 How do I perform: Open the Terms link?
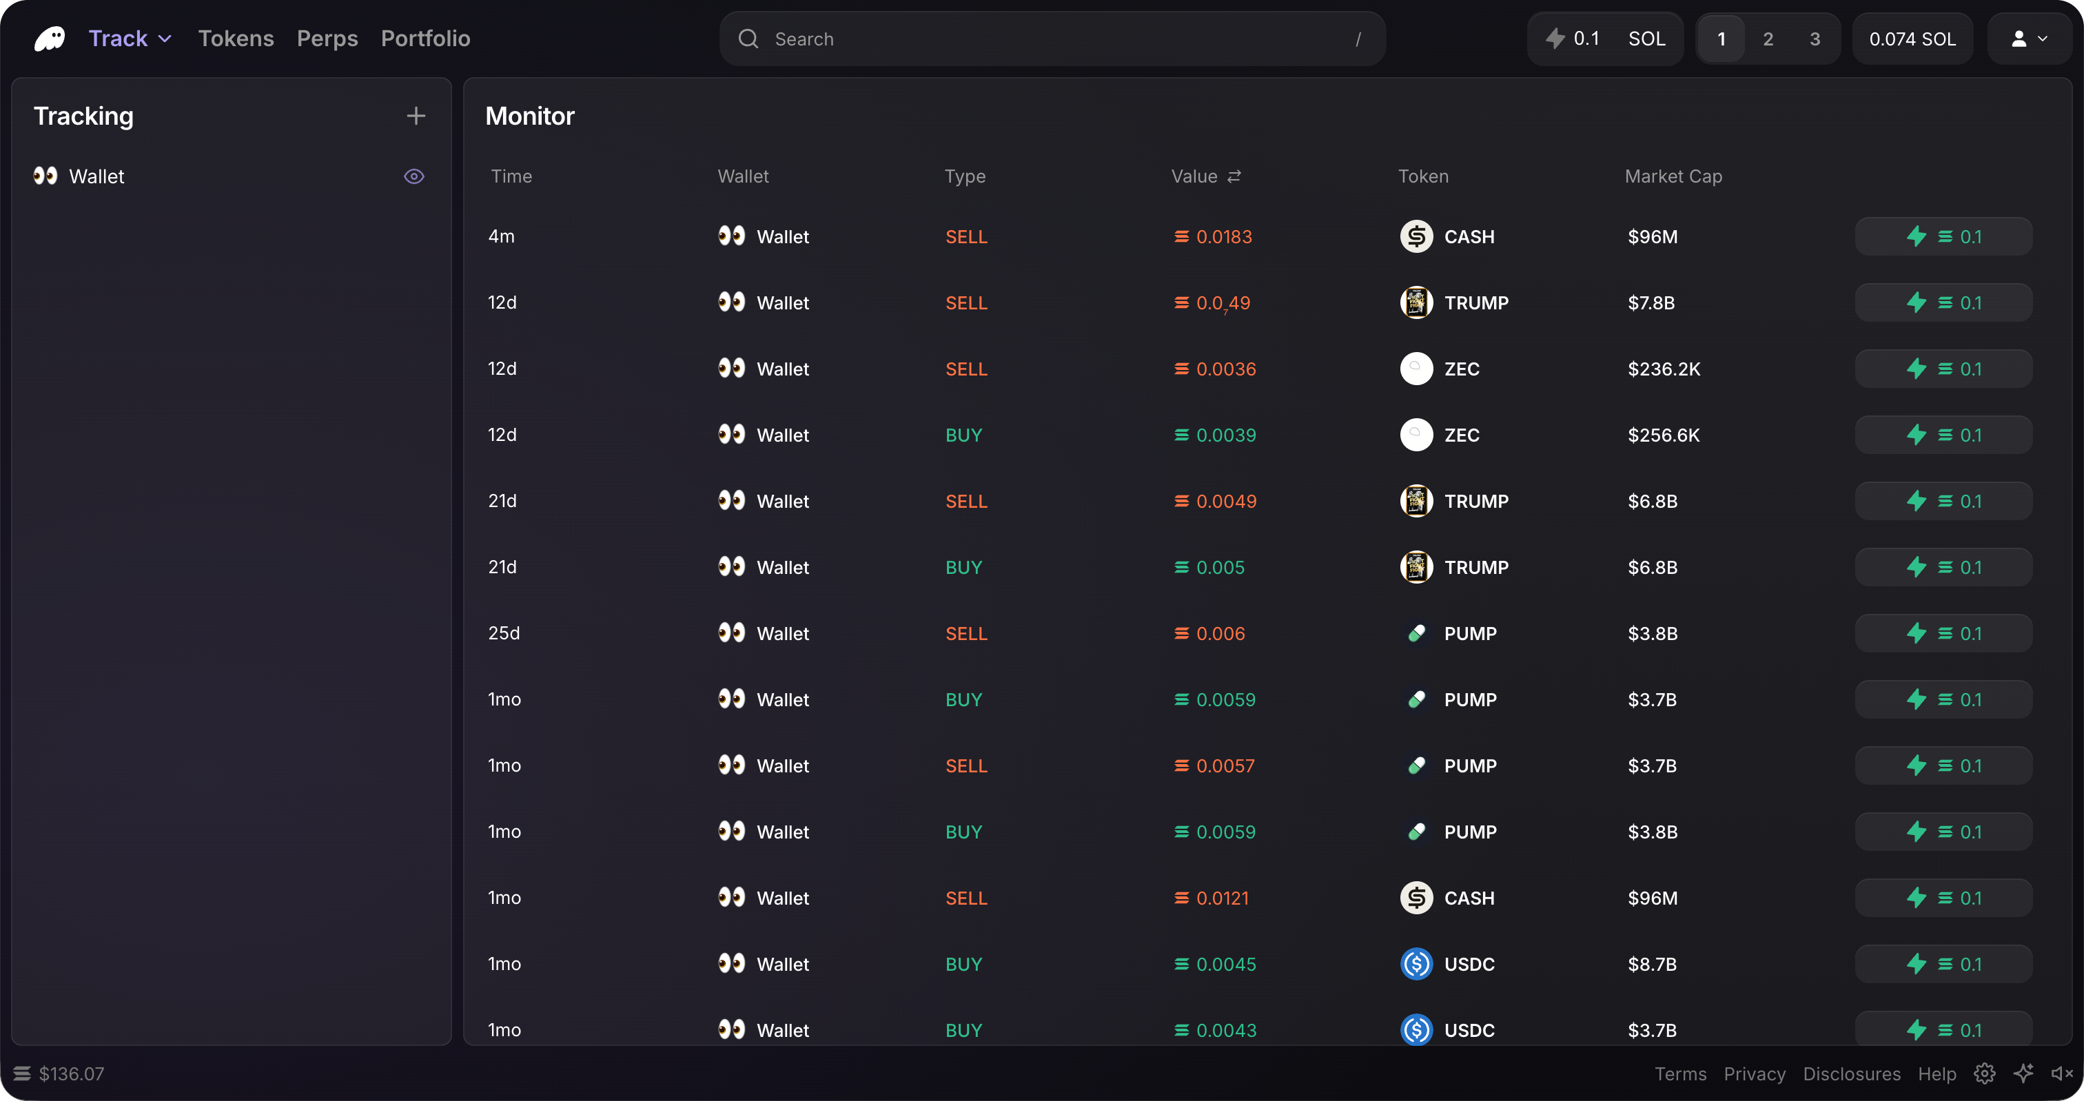click(1680, 1073)
